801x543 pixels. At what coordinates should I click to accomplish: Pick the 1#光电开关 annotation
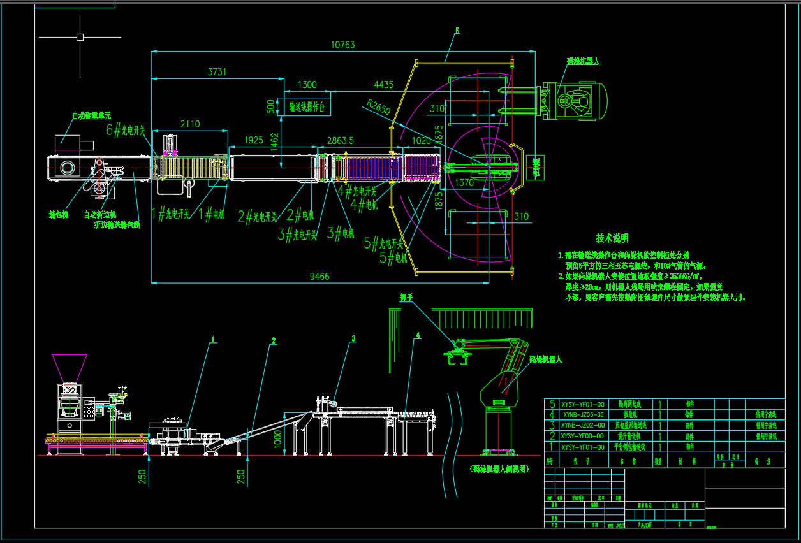tap(170, 214)
